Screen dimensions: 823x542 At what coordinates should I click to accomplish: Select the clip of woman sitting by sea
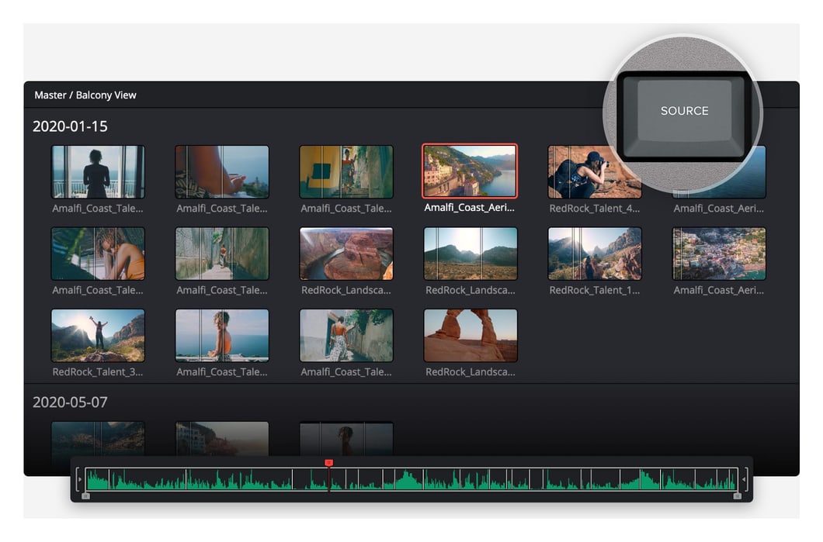pyautogui.click(x=222, y=335)
